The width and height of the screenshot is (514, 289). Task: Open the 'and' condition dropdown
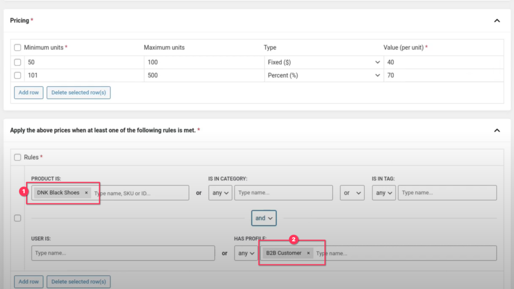point(264,218)
